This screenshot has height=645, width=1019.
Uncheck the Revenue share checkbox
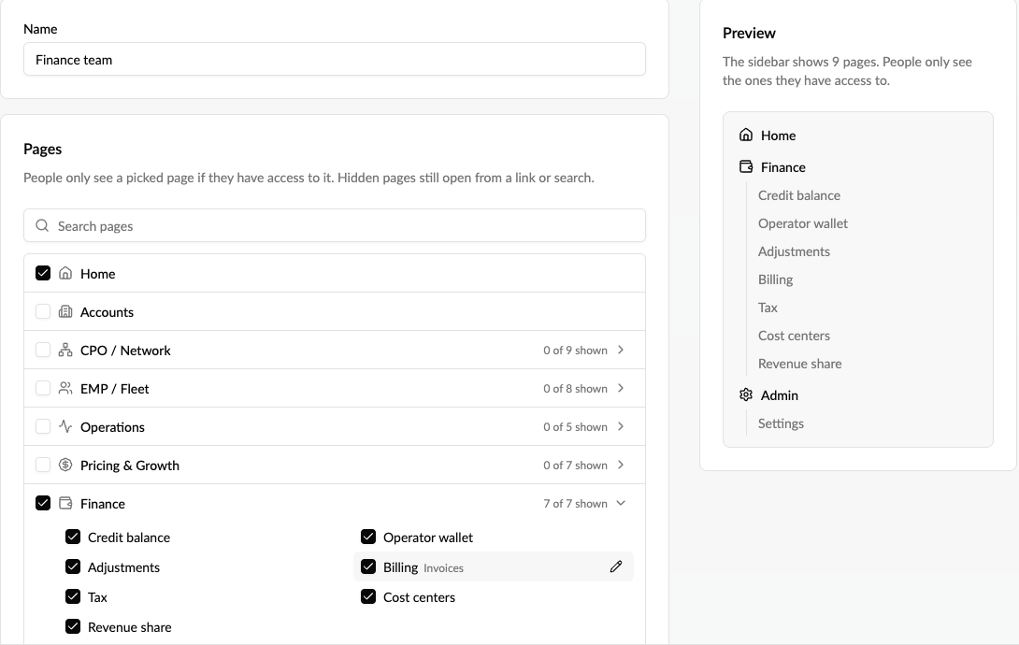pos(73,626)
